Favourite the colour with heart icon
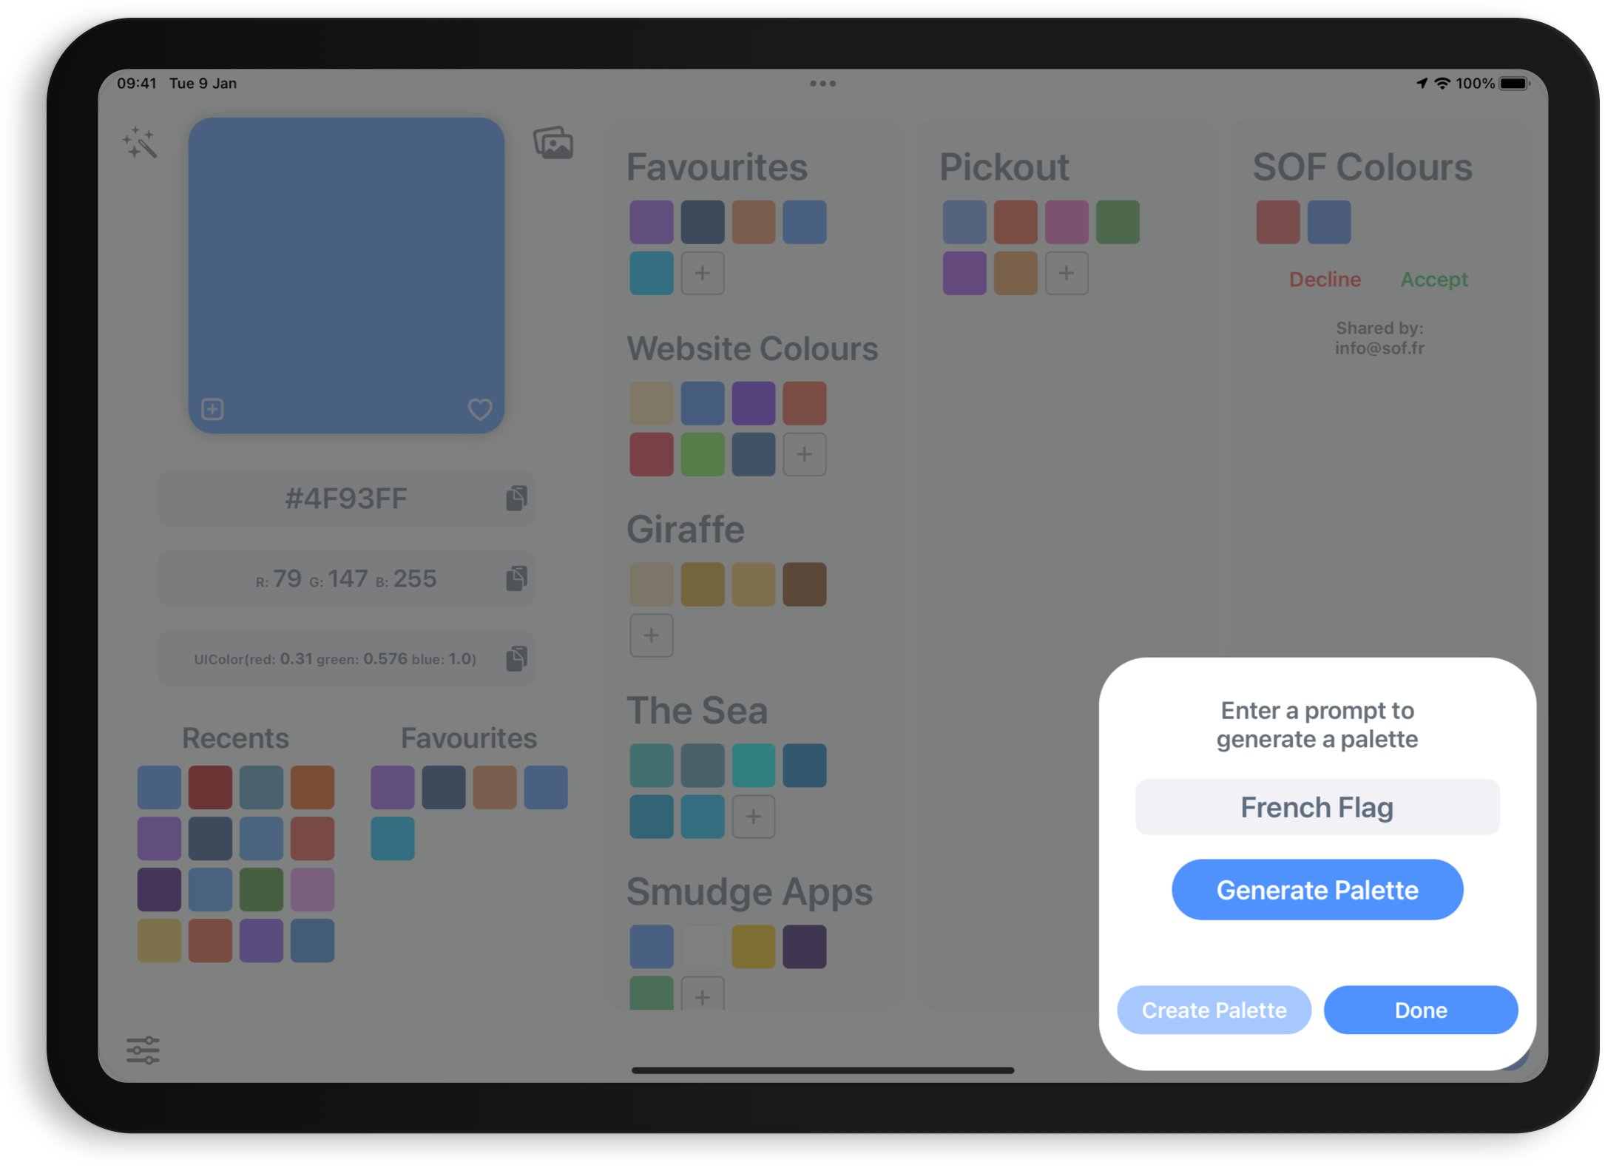 [x=480, y=409]
